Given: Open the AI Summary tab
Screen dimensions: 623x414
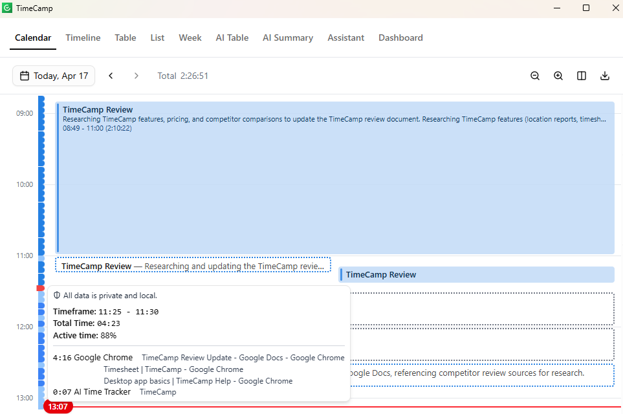Looking at the screenshot, I should pos(288,38).
